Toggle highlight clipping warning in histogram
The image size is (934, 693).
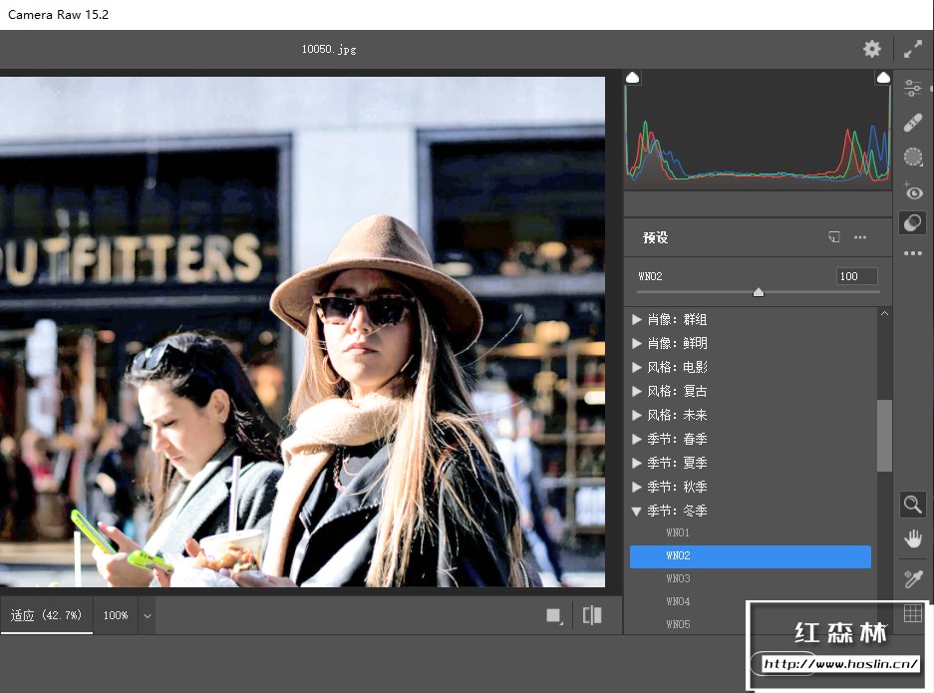[x=883, y=78]
